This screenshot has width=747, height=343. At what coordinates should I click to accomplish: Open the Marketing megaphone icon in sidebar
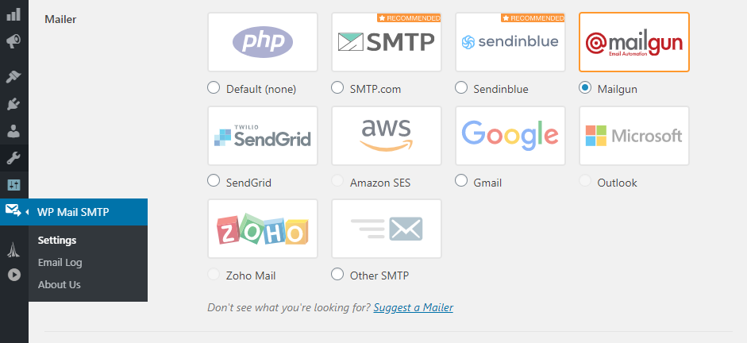pyautogui.click(x=13, y=40)
